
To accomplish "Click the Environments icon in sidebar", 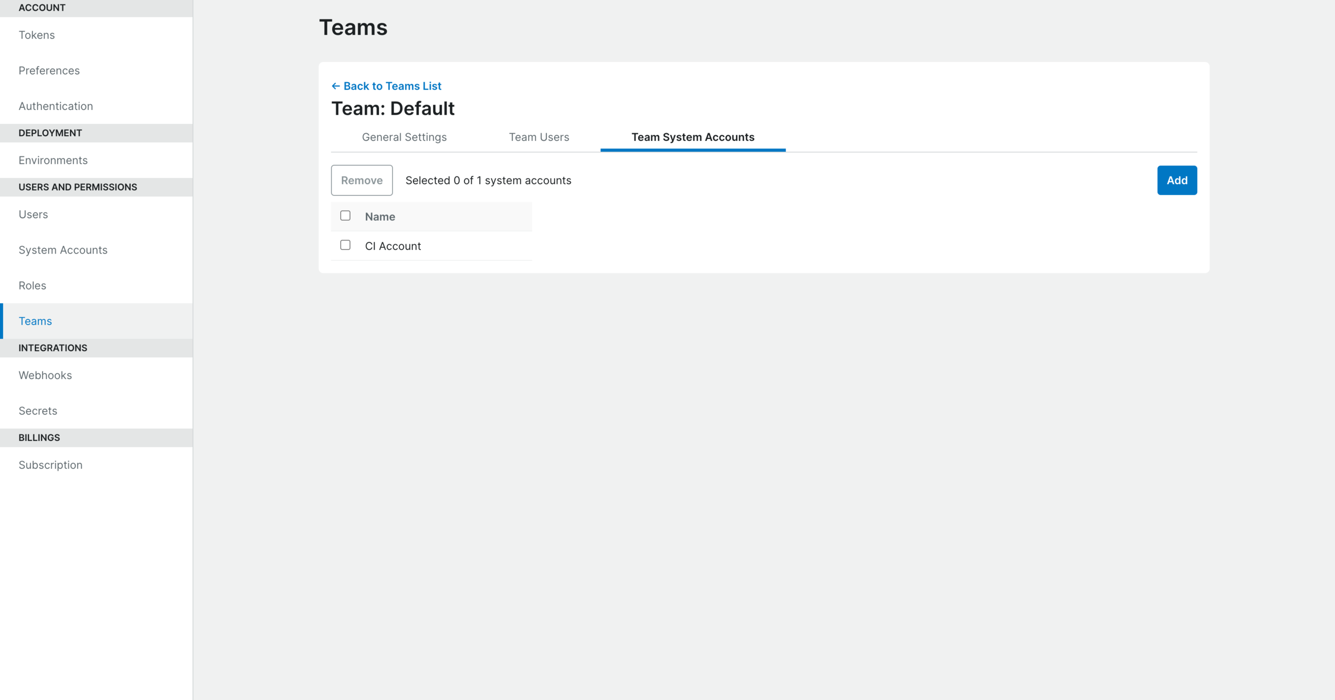I will pos(53,160).
